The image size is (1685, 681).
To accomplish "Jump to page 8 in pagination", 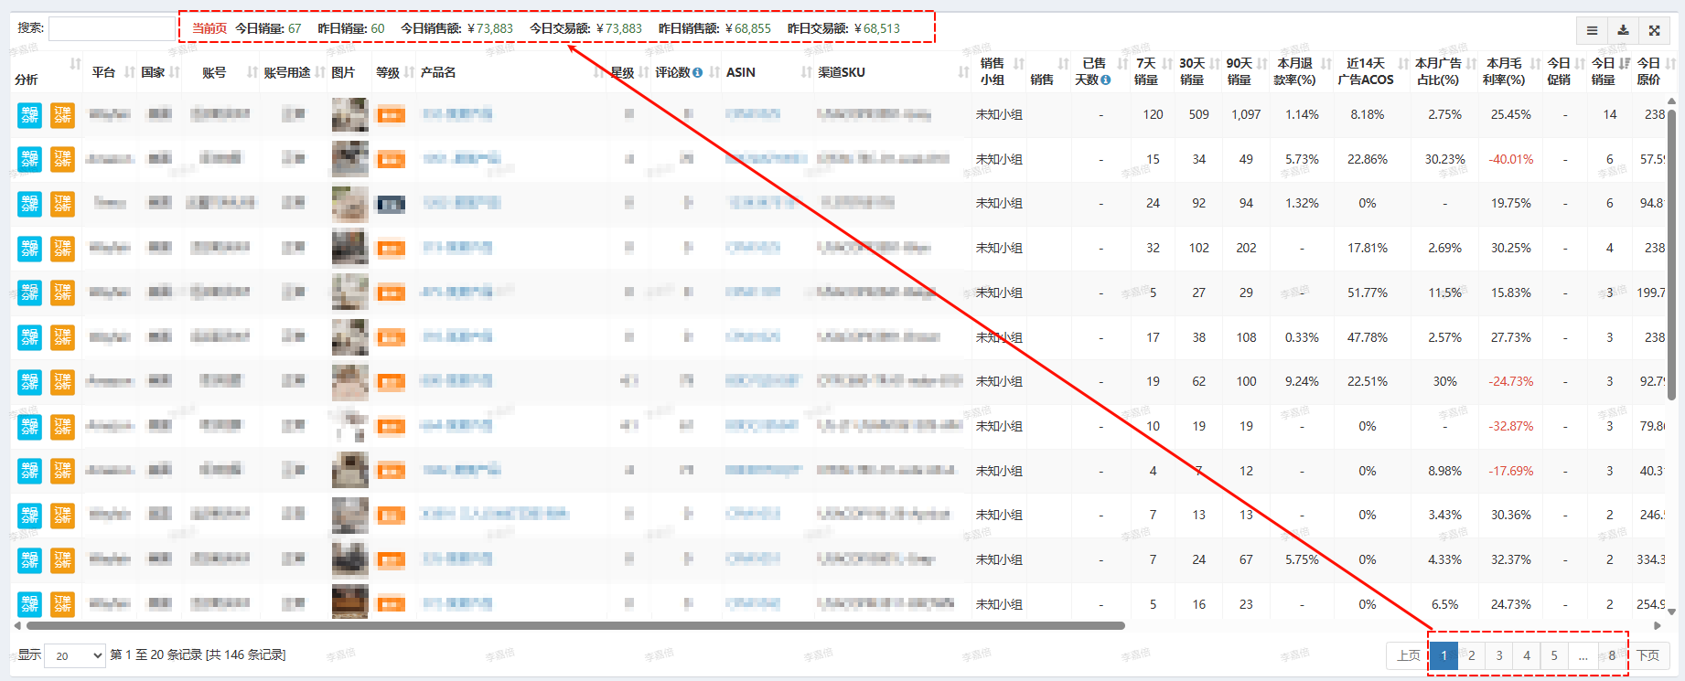I will click(1612, 655).
